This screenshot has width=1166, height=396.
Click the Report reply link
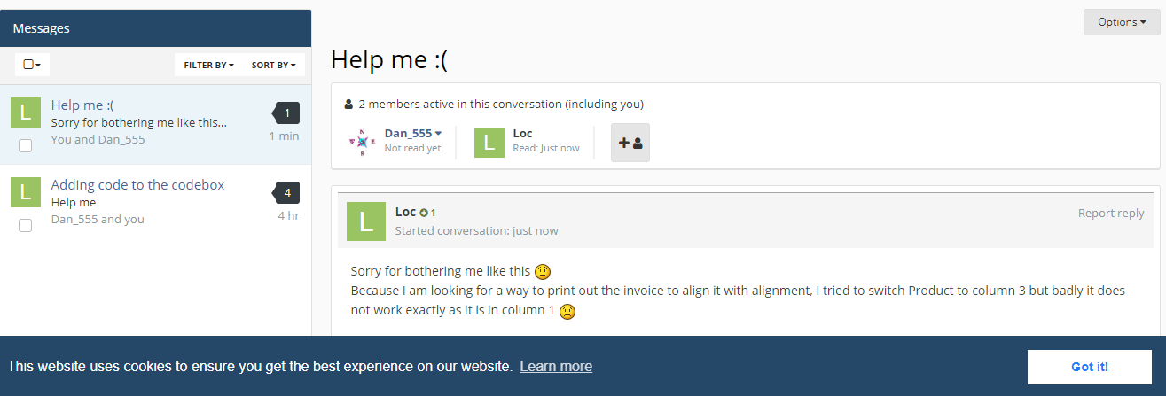[1111, 213]
